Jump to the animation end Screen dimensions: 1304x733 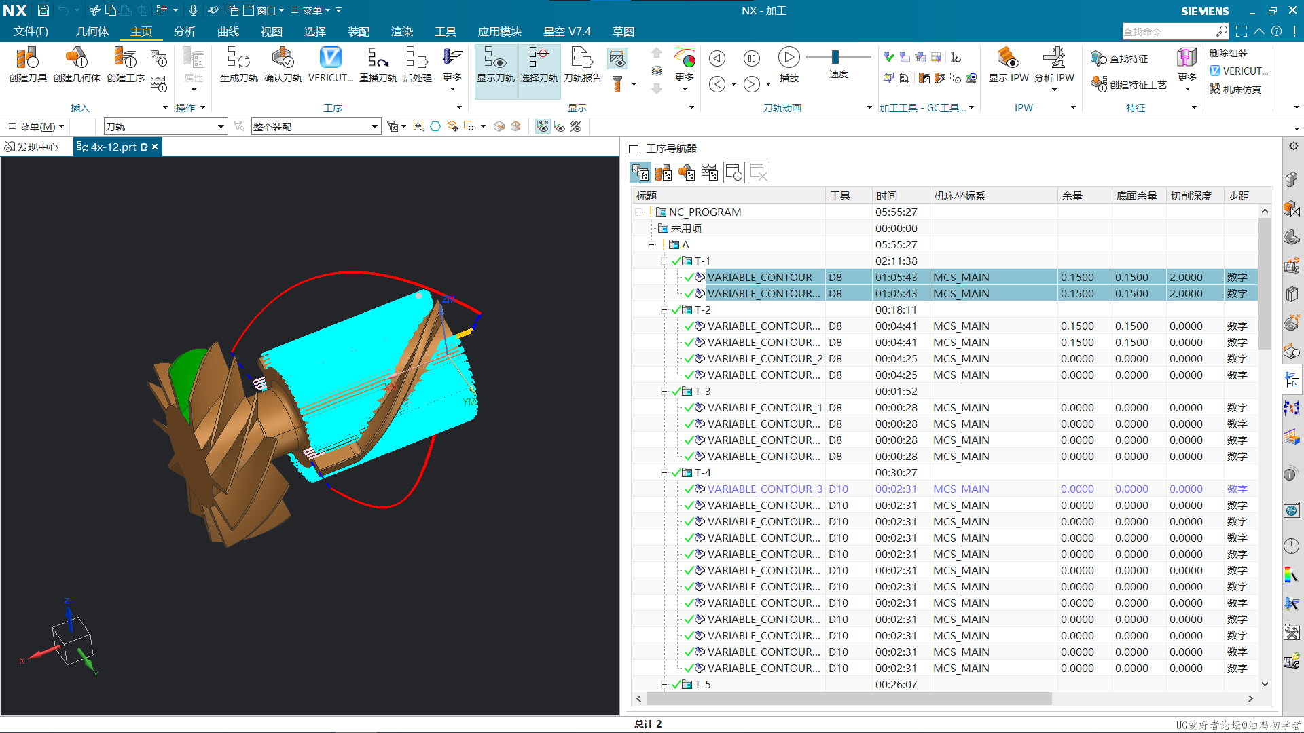pyautogui.click(x=752, y=84)
